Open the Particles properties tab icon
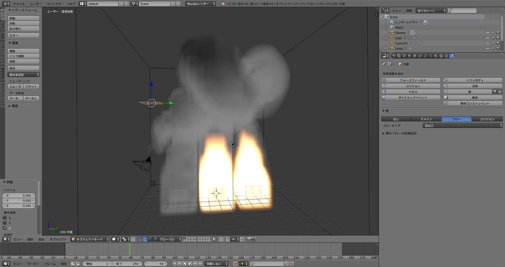 coord(446,56)
